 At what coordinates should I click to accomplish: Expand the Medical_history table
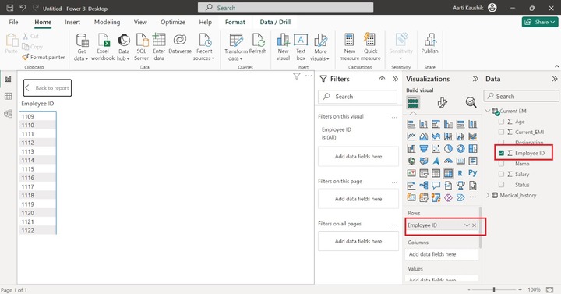[488, 195]
